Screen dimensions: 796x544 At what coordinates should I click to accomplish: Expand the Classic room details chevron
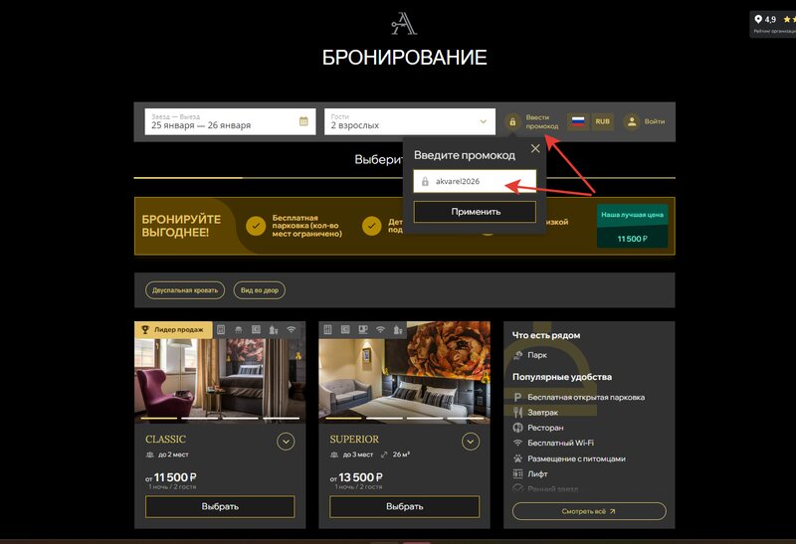pos(286,442)
